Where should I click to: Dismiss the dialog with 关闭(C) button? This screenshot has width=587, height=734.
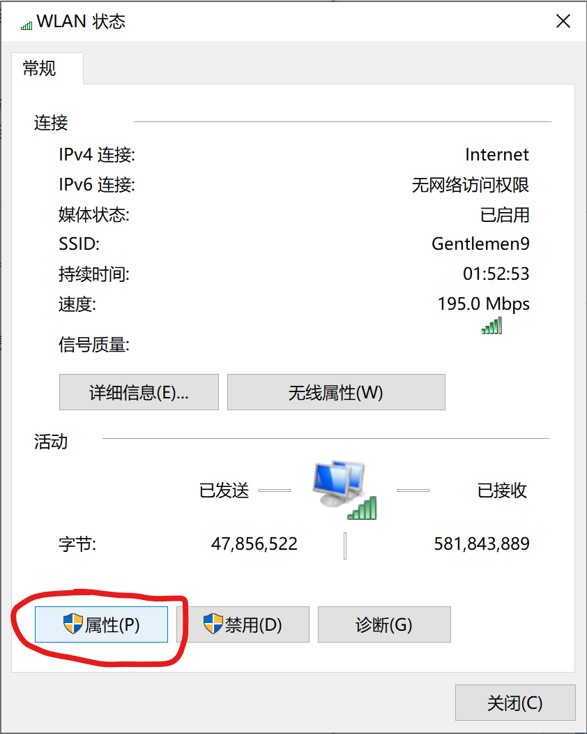click(x=515, y=703)
